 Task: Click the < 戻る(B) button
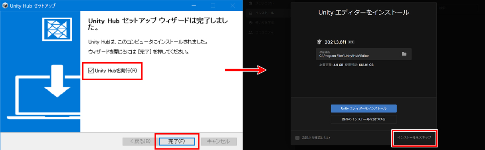tap(140, 141)
